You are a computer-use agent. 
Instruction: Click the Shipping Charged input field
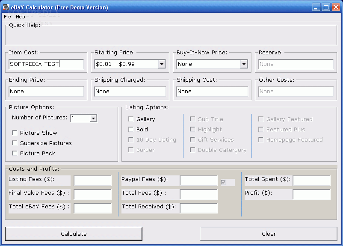tap(130, 92)
